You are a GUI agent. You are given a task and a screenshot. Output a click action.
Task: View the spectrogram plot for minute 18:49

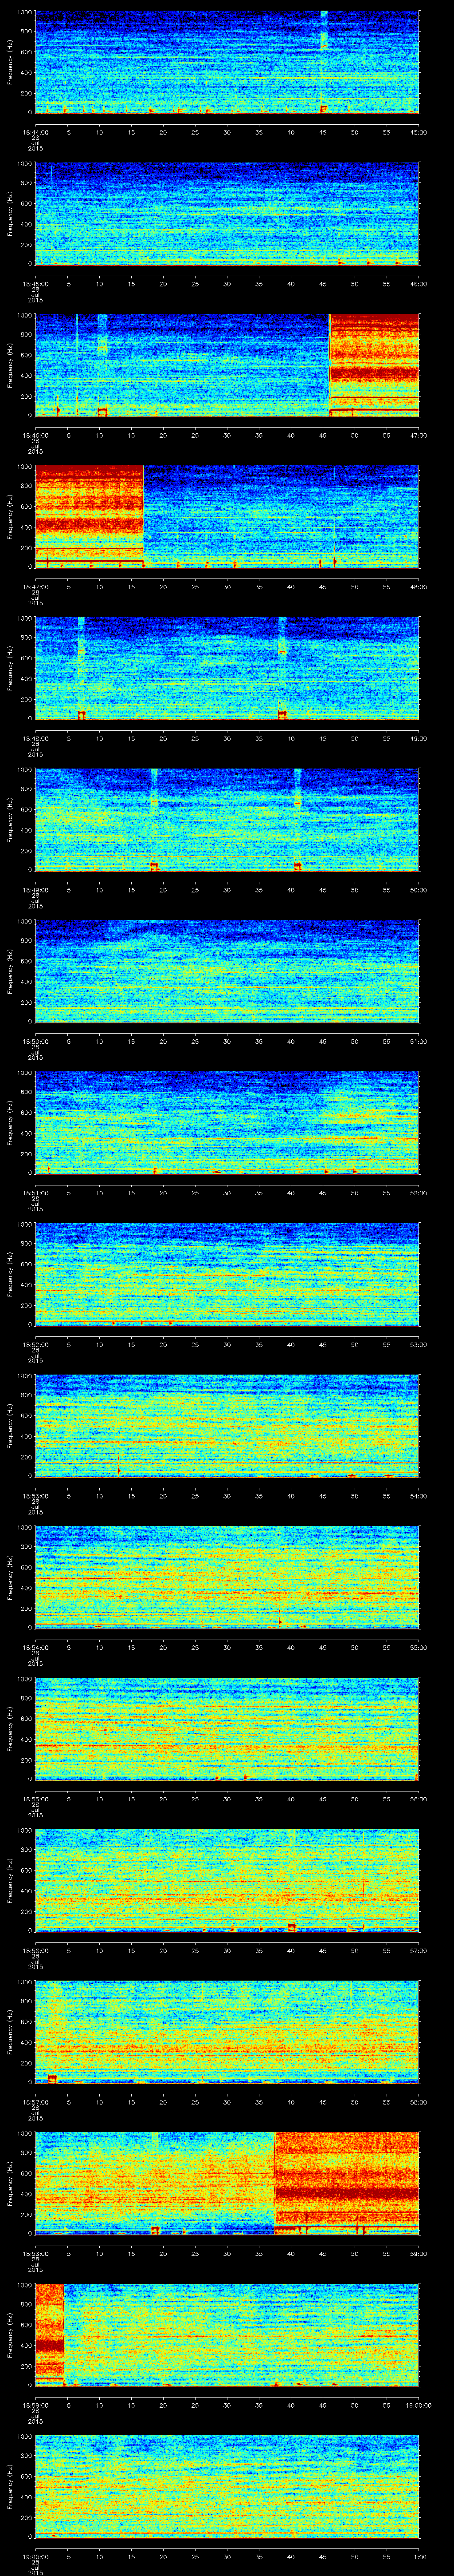[227, 820]
